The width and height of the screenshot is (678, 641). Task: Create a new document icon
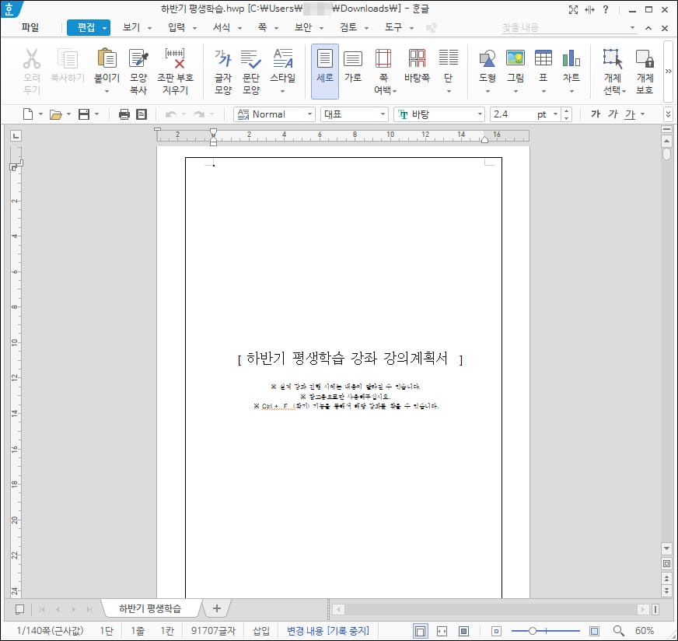(28, 114)
